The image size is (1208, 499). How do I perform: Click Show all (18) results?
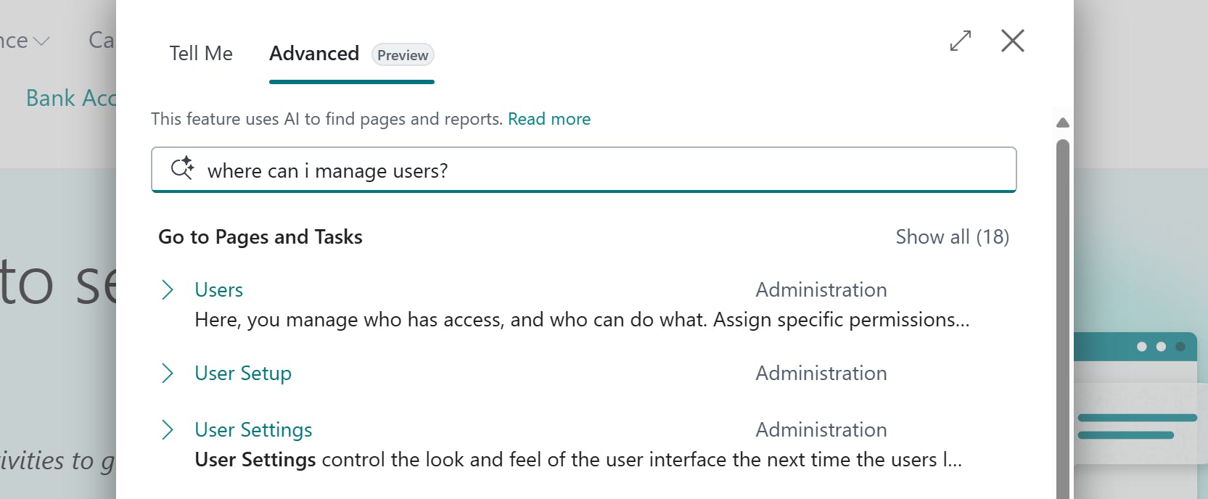point(952,237)
